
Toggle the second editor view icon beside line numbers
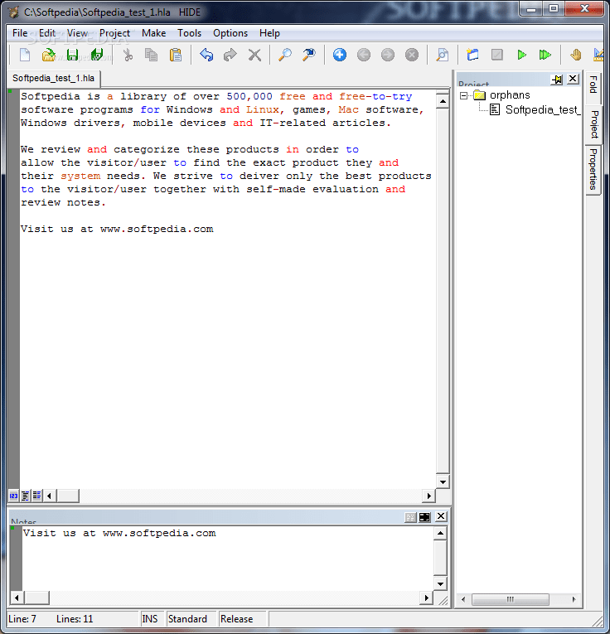click(25, 496)
